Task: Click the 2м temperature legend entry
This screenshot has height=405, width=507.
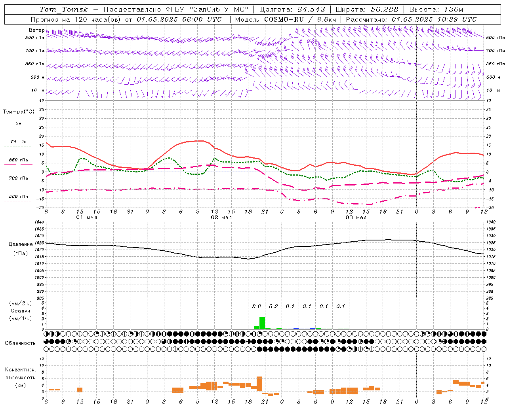Action: pos(19,124)
